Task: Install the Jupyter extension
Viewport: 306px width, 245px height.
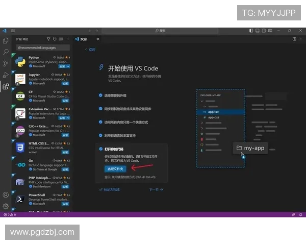Action: (65, 84)
